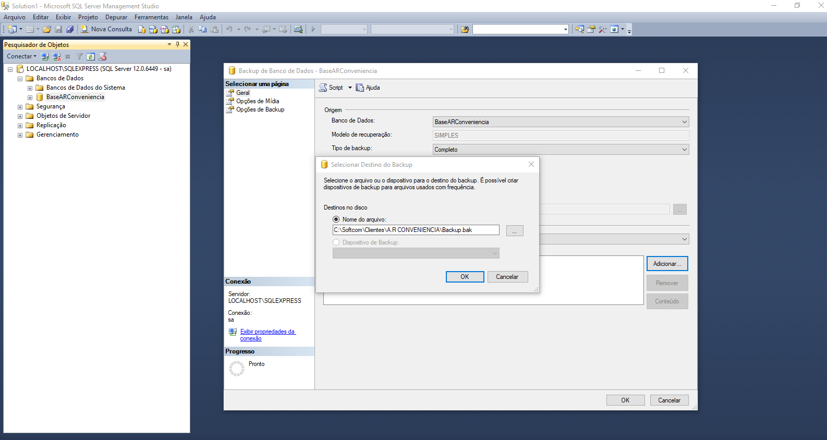Click the Script icon in backup dialog toolbar

(331, 88)
